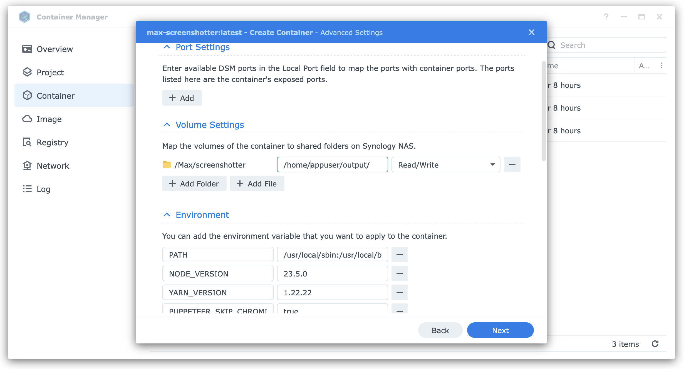Collapse the Volume Settings section
The width and height of the screenshot is (684, 369).
(167, 124)
